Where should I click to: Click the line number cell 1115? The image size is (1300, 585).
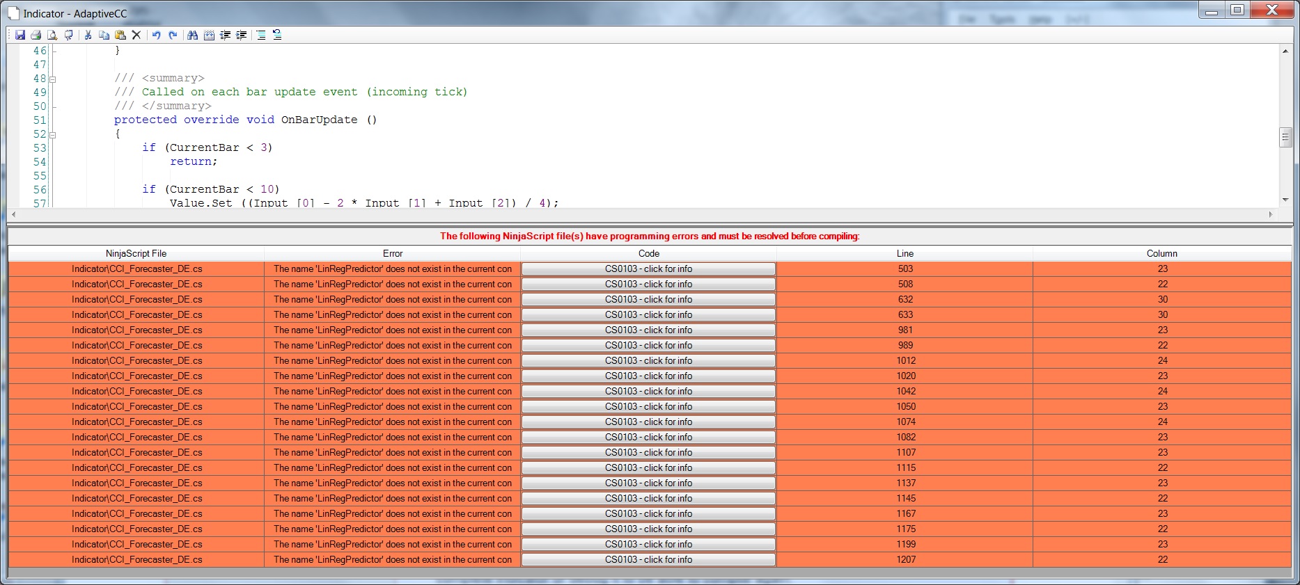905,468
